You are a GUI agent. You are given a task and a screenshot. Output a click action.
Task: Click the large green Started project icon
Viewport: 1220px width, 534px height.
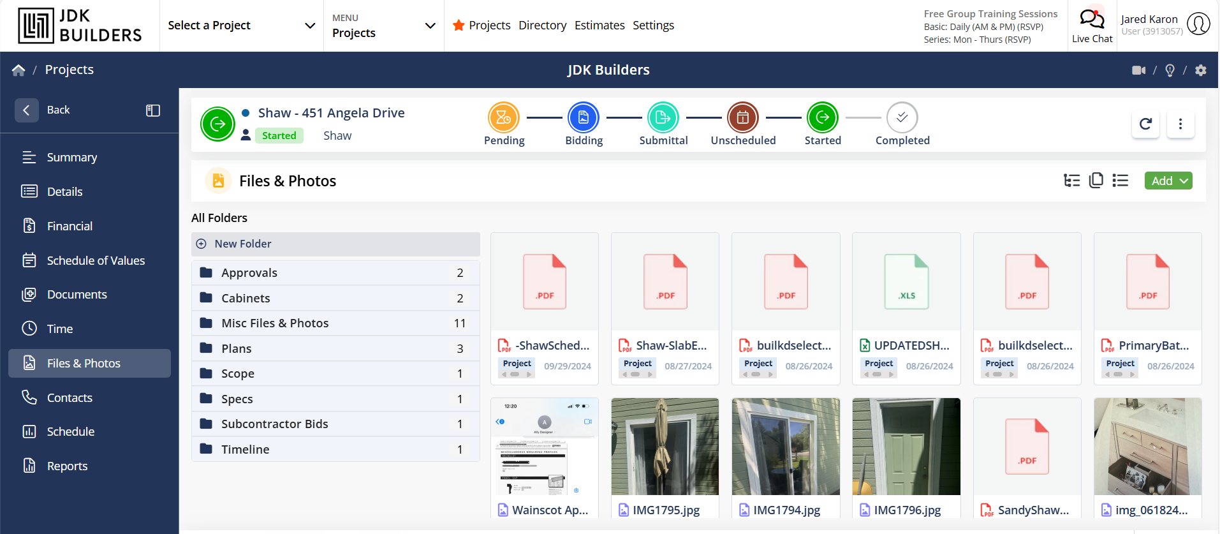tap(218, 124)
